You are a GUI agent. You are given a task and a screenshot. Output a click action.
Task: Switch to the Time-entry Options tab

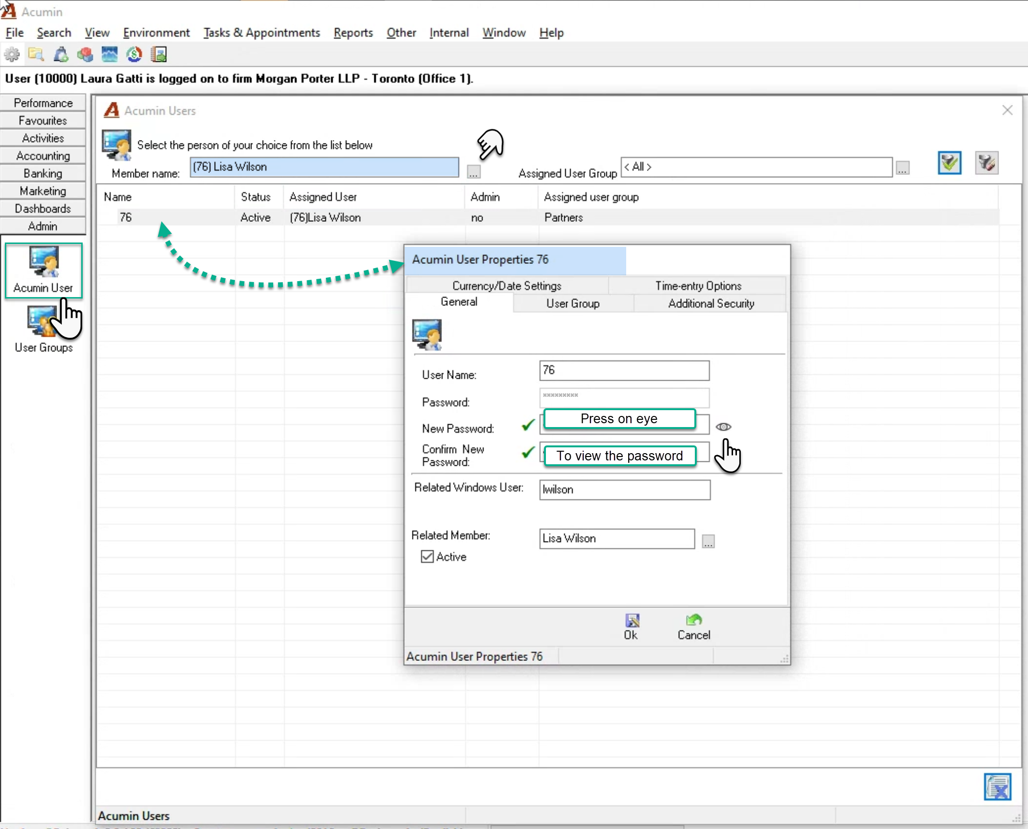[x=698, y=286]
